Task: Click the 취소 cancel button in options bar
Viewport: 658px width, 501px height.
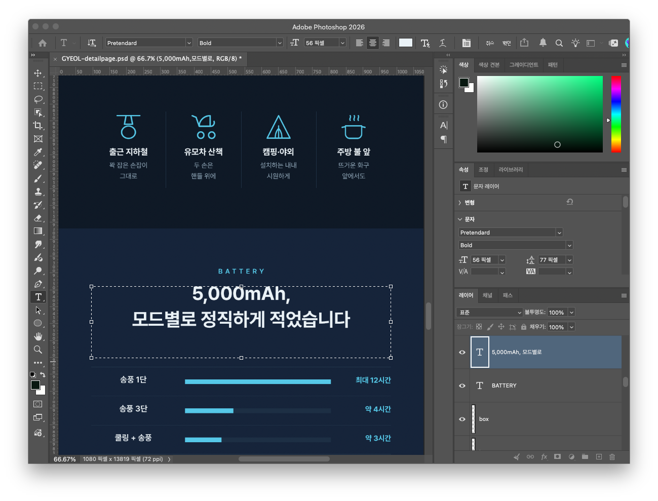Action: click(x=490, y=43)
